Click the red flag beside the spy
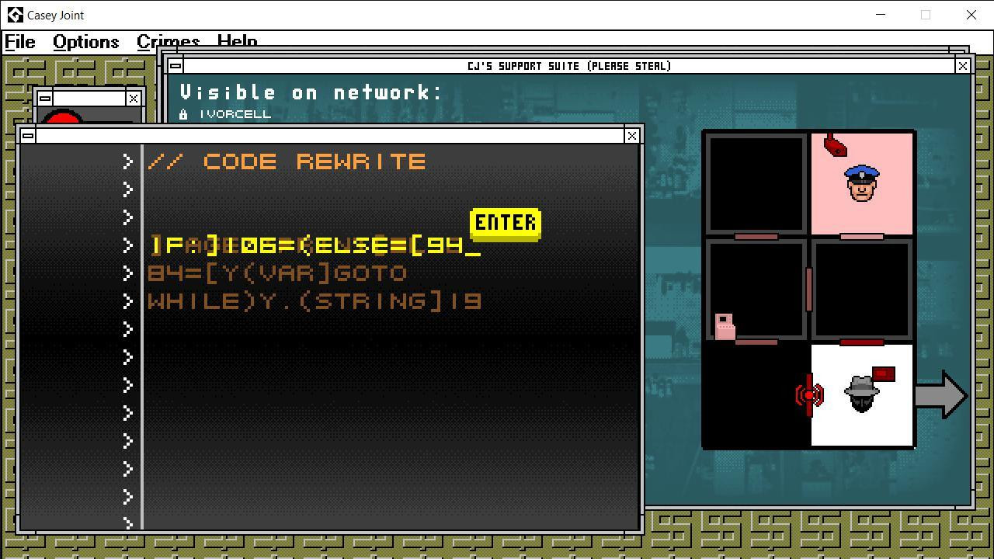 click(x=884, y=375)
